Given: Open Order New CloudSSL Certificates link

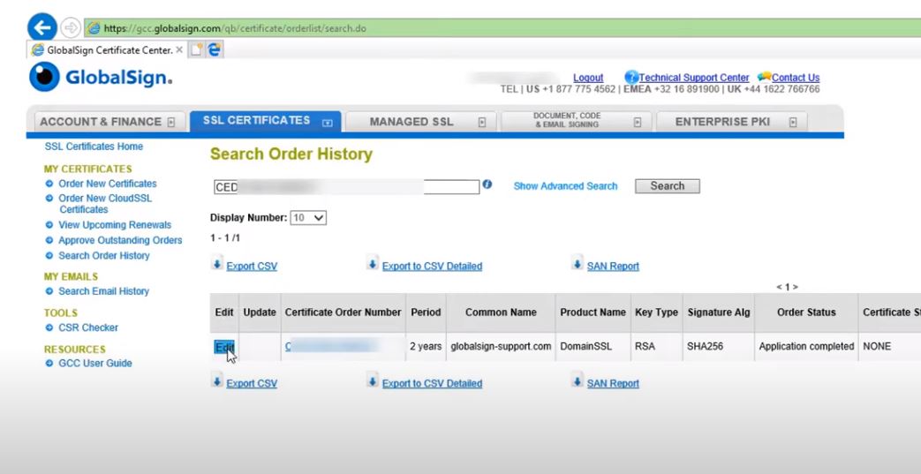Looking at the screenshot, I should pyautogui.click(x=105, y=204).
